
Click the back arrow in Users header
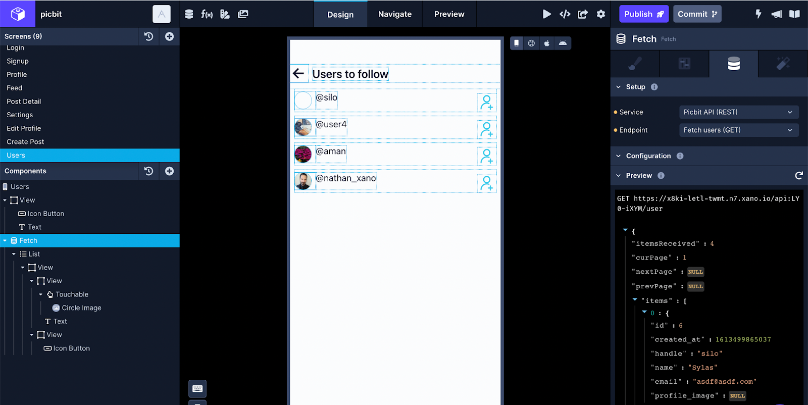[x=298, y=74]
